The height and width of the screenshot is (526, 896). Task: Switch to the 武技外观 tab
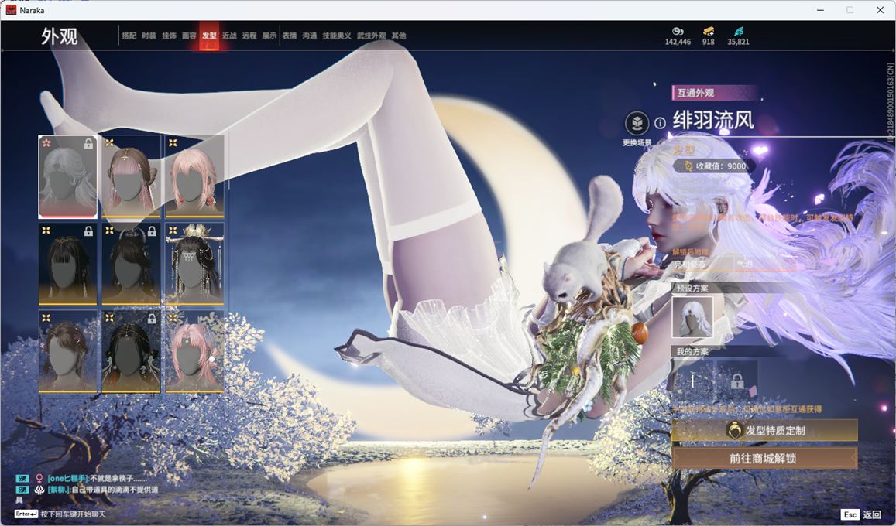pos(372,36)
